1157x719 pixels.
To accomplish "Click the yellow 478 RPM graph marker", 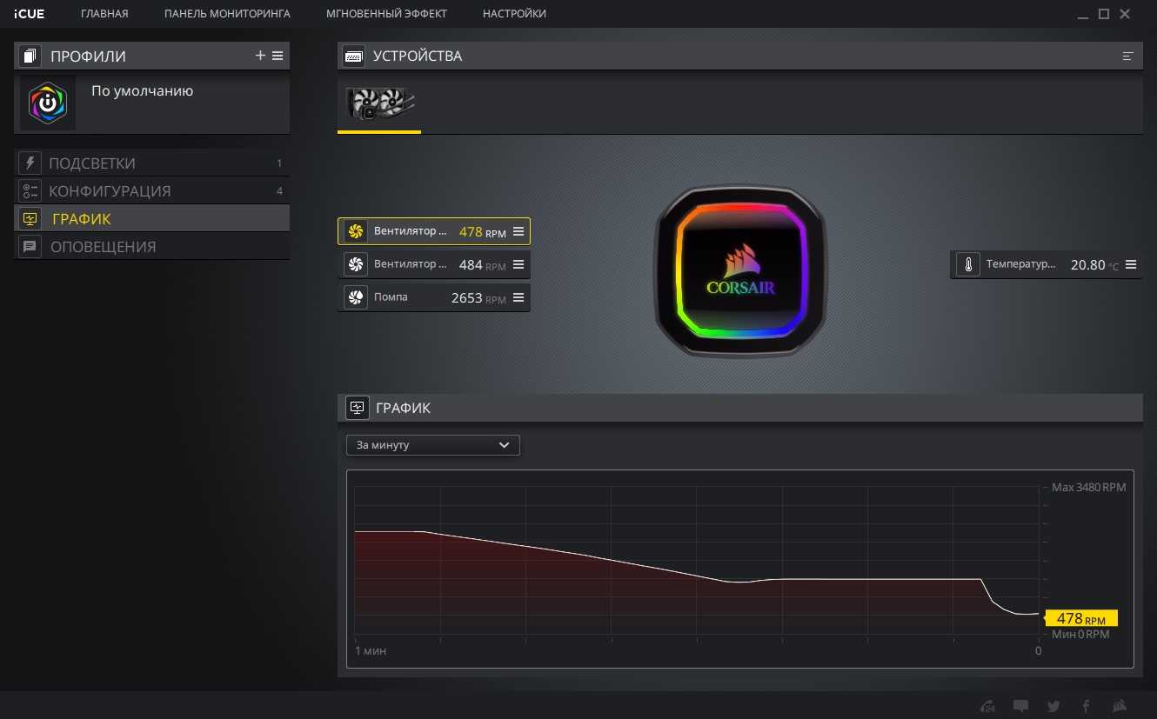I will (x=1080, y=618).
